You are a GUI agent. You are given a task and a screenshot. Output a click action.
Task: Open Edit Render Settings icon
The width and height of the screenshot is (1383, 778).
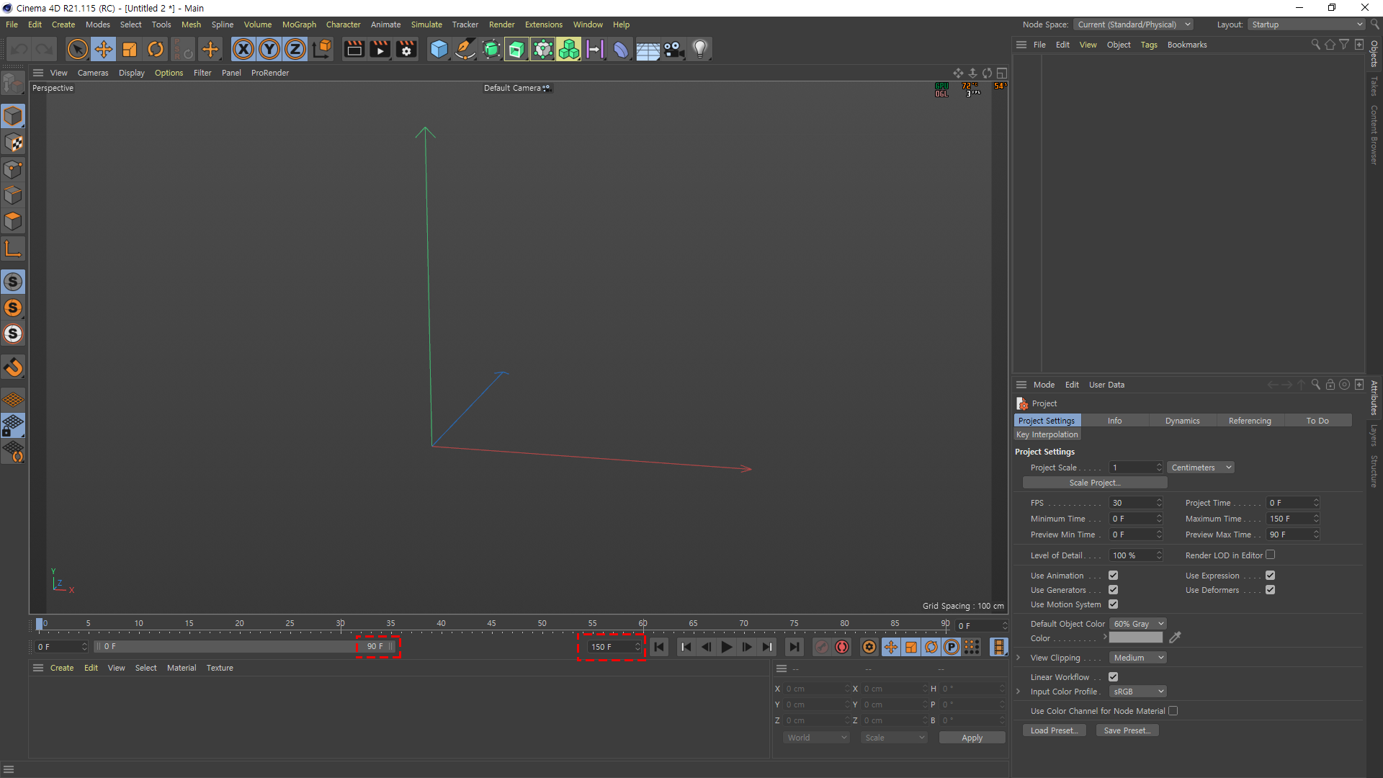pos(406,49)
